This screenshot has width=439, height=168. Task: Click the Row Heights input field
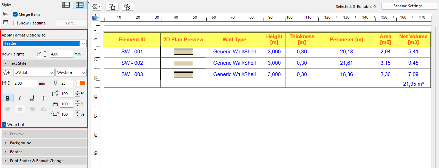(x=61, y=54)
